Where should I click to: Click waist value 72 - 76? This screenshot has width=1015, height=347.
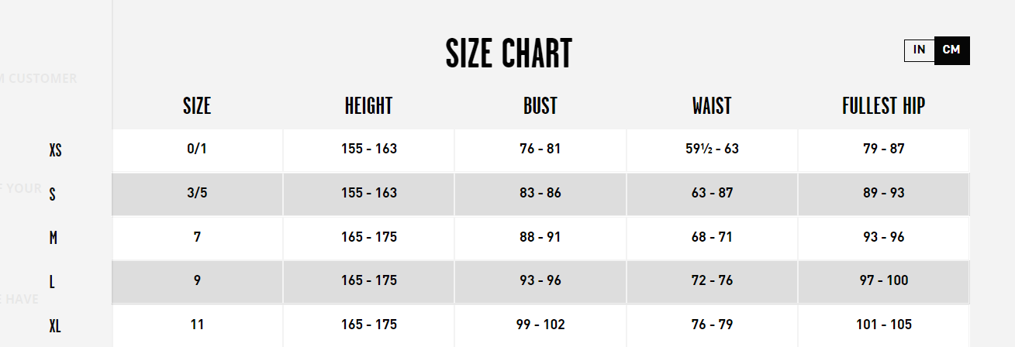(712, 280)
